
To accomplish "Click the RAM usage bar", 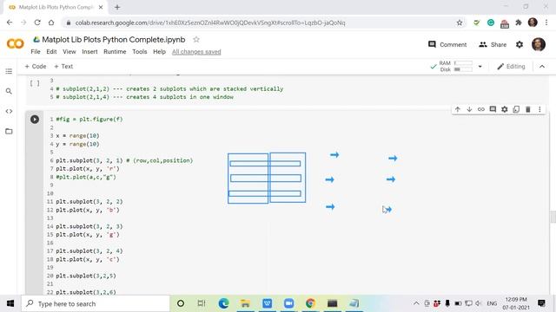I will [x=463, y=63].
